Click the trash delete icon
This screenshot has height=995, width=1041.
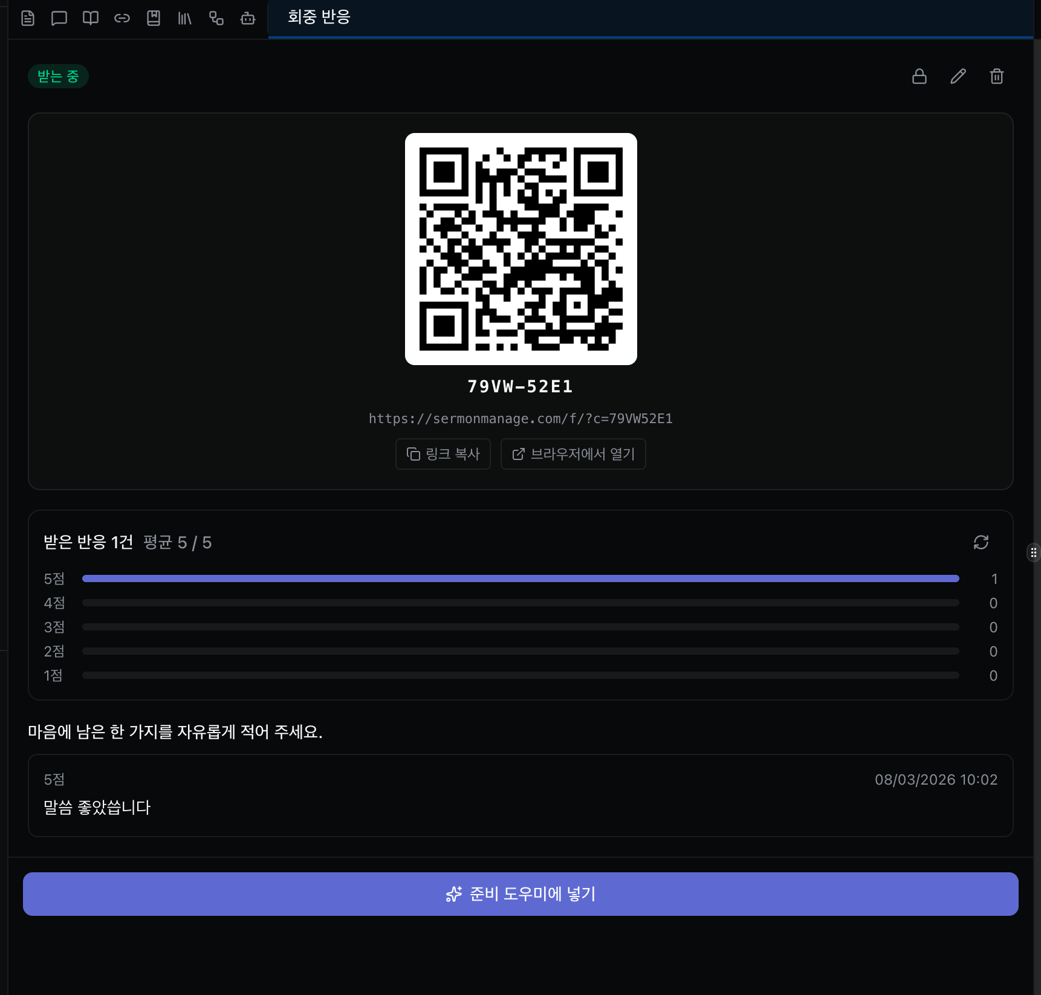(997, 76)
